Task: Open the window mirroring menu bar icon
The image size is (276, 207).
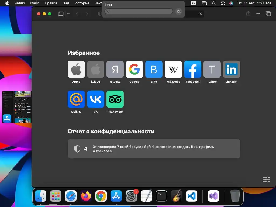Action: pos(204,3)
